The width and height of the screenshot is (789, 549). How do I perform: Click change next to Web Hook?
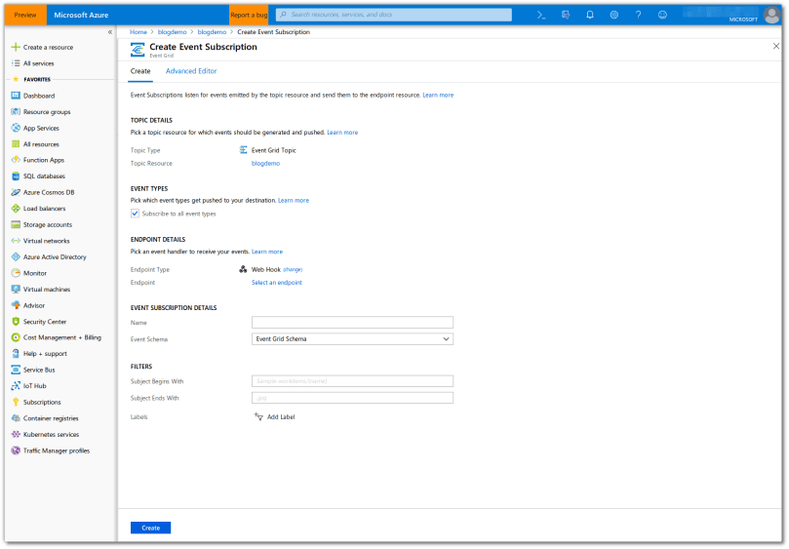point(293,269)
